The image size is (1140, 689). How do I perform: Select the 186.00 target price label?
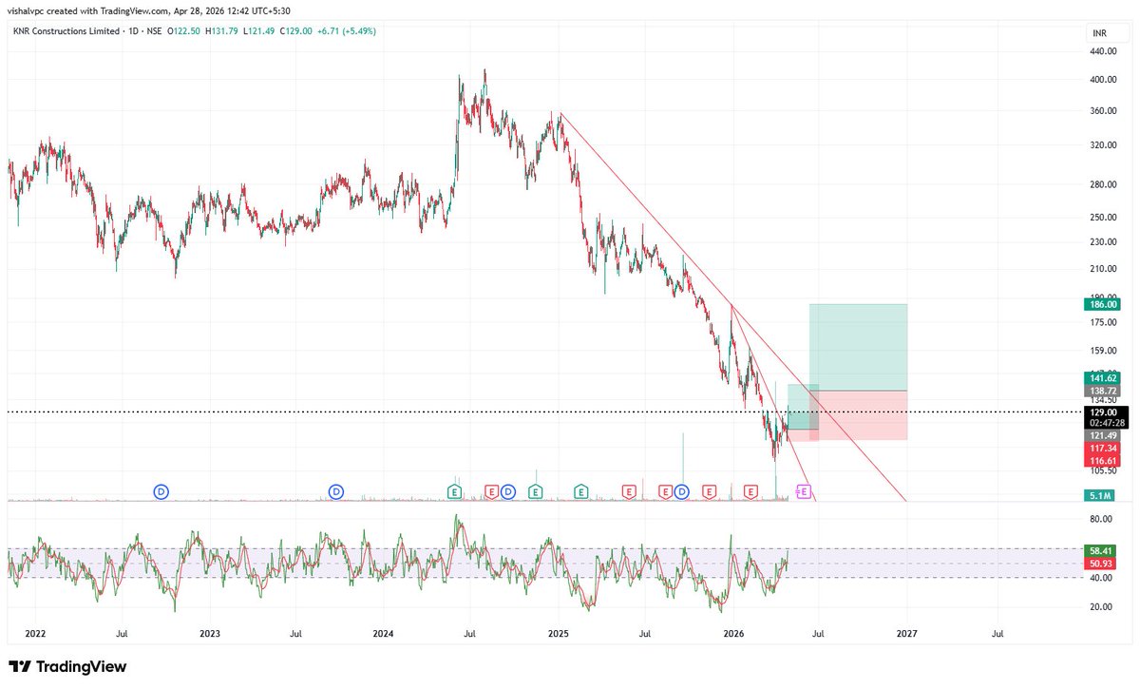(x=1103, y=304)
